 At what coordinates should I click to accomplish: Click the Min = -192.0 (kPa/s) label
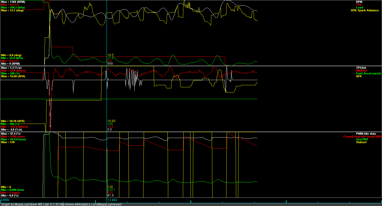(x=14, y=127)
